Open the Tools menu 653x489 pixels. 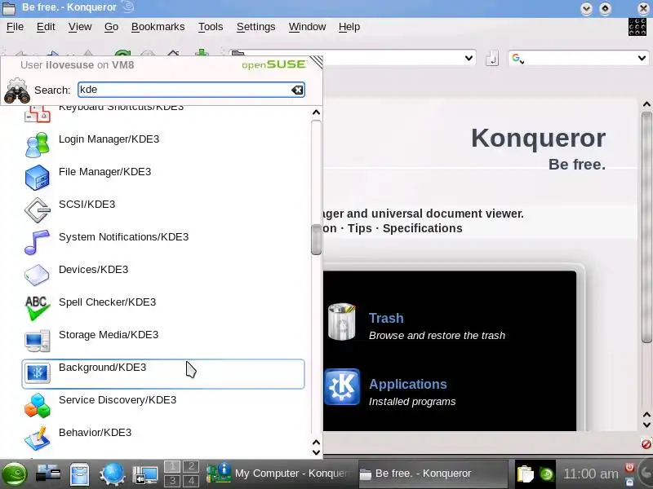211,27
